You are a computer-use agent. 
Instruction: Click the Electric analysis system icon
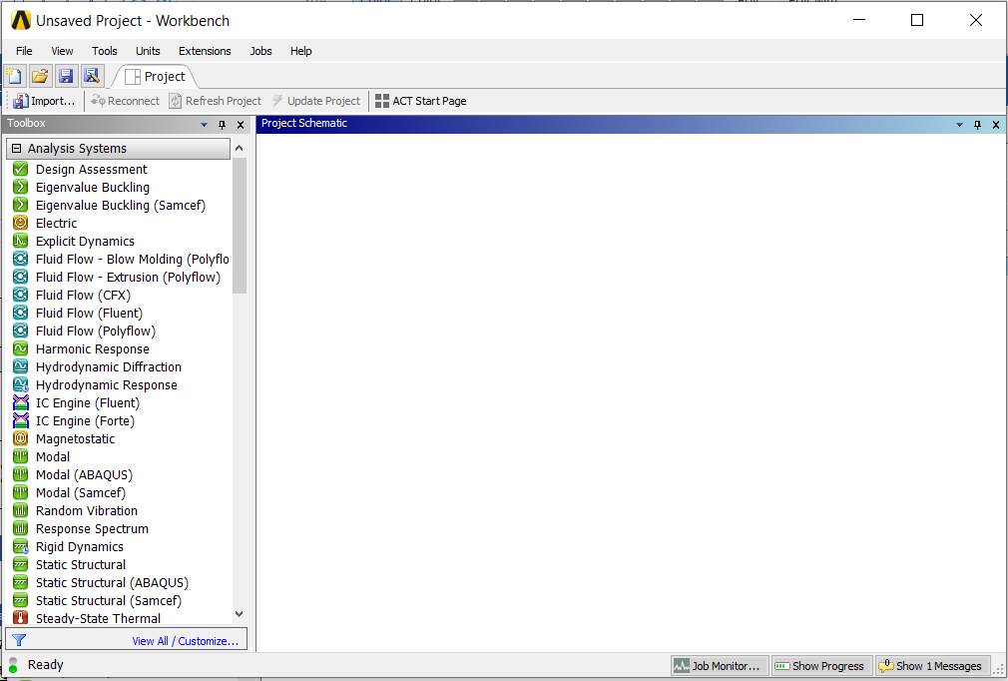tap(21, 223)
